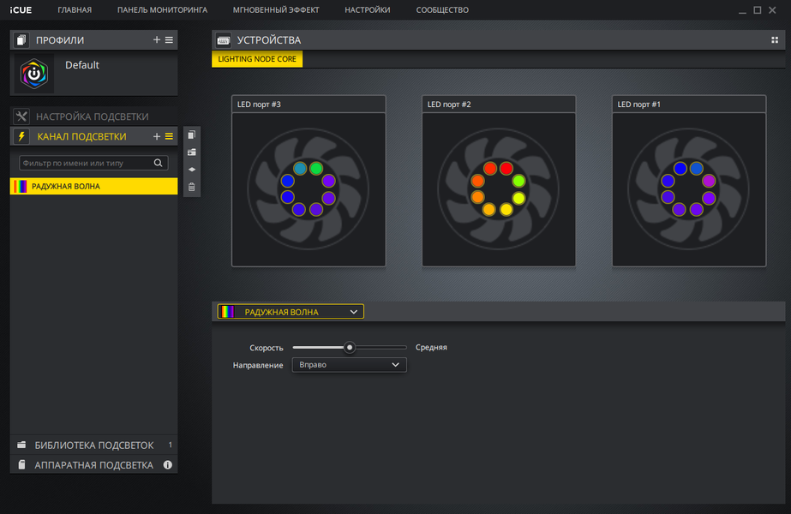Click the save to library icon

[192, 152]
